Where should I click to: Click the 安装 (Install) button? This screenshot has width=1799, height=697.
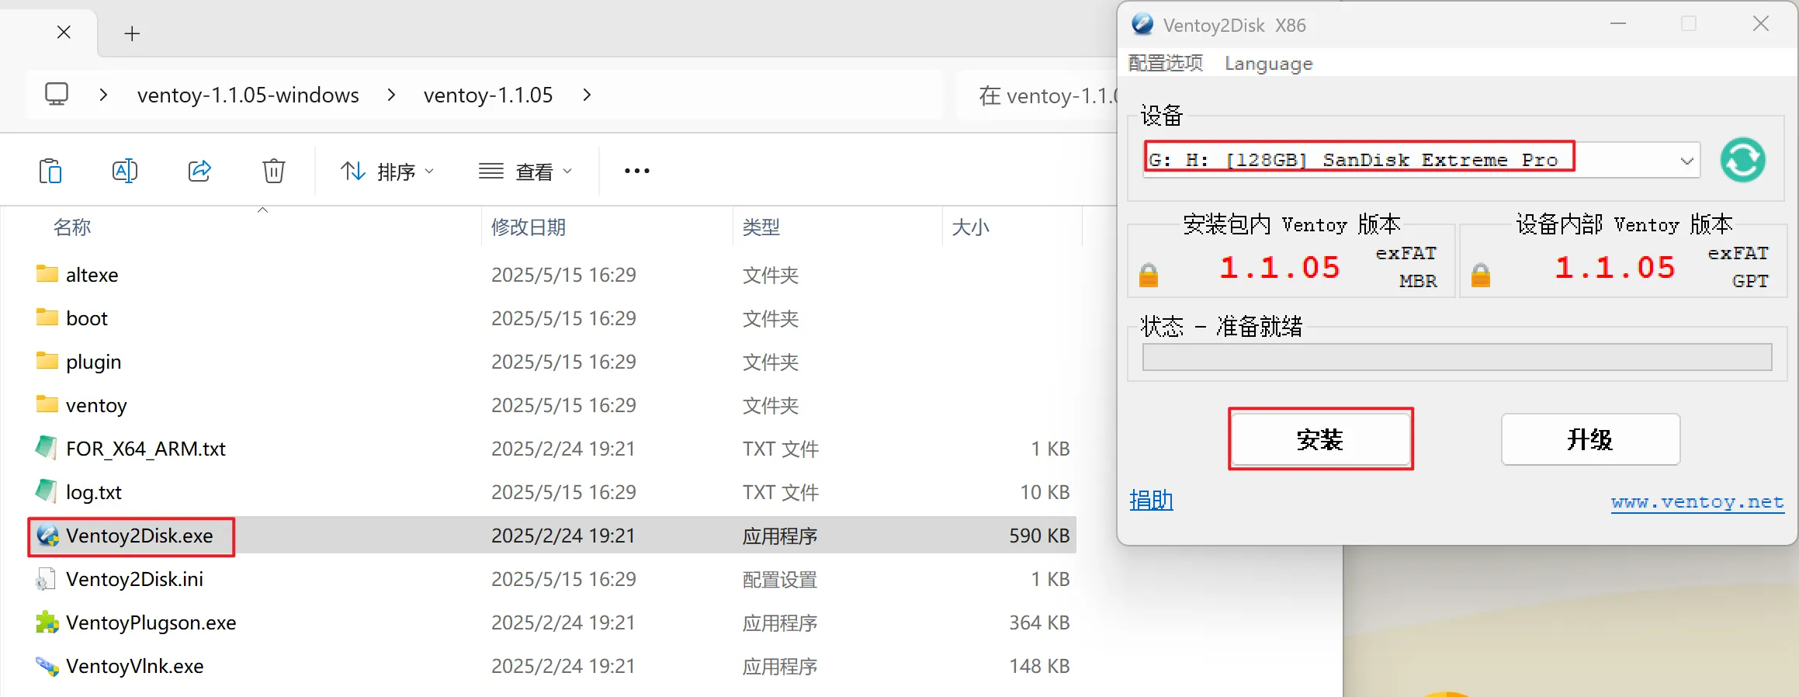[1320, 439]
